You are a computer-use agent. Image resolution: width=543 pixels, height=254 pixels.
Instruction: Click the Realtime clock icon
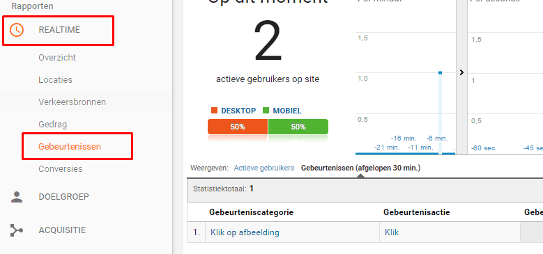(x=16, y=30)
